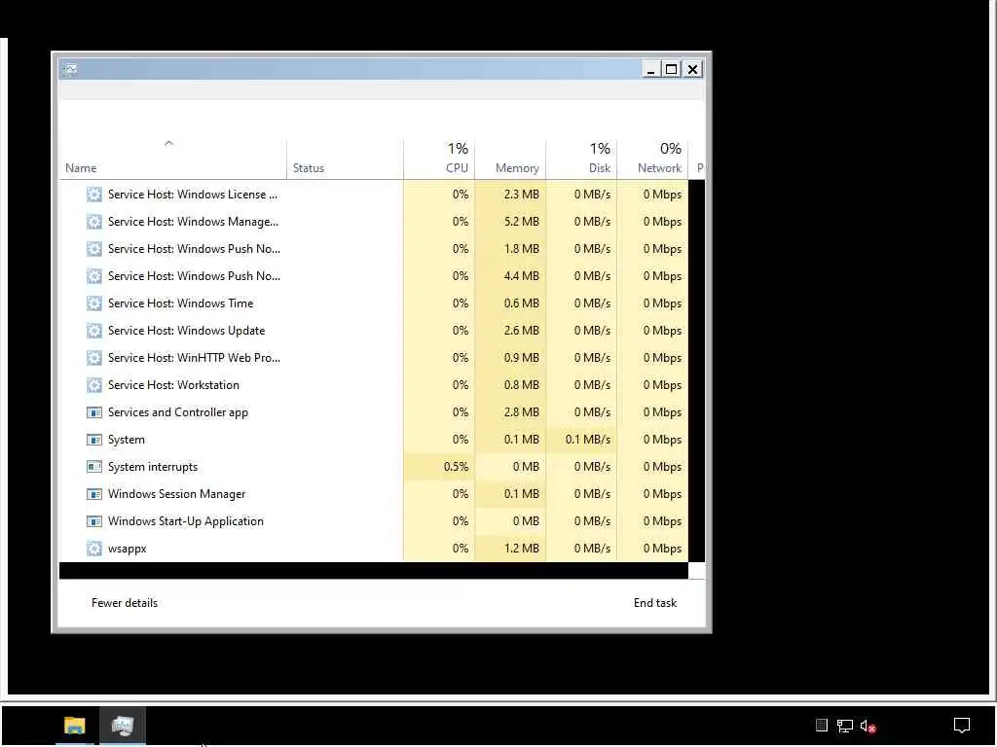Select the wsappx process name
This screenshot has height=747, width=997.
(x=128, y=549)
